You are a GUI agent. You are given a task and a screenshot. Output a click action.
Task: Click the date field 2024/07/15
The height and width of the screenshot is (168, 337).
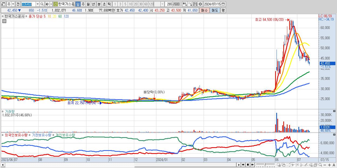(212, 4)
